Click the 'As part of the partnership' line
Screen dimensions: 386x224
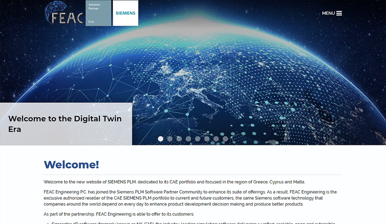pos(119,214)
